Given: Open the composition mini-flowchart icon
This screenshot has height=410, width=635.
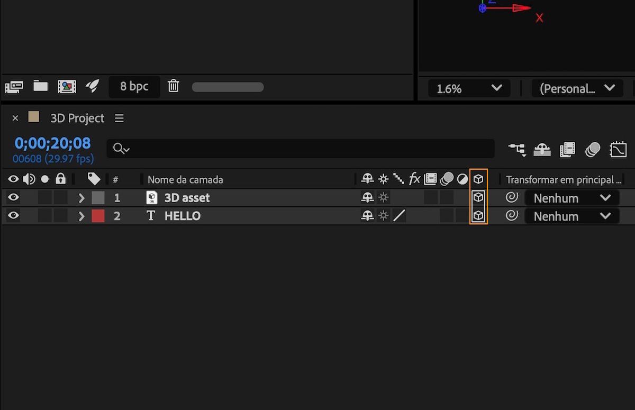Looking at the screenshot, I should pos(517,150).
